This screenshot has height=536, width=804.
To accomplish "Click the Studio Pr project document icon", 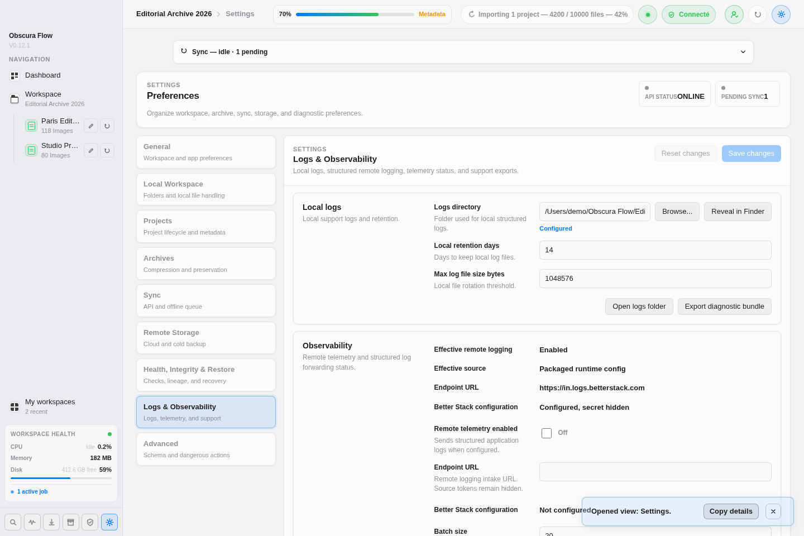I will 31,150.
